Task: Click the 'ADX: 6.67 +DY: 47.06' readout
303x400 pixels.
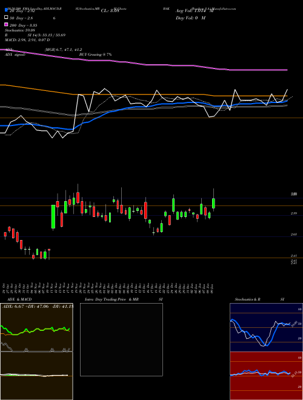Action: click(25, 307)
